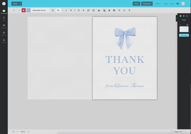Open the font size dropdown arrow
Screen dimensions: 191x134
tap(63, 10)
